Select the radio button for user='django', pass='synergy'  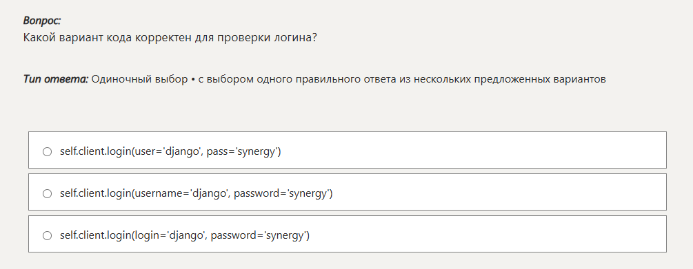(x=47, y=151)
